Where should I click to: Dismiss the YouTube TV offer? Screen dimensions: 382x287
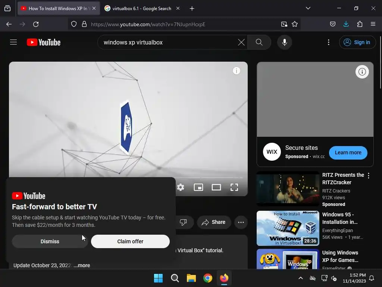click(x=50, y=241)
